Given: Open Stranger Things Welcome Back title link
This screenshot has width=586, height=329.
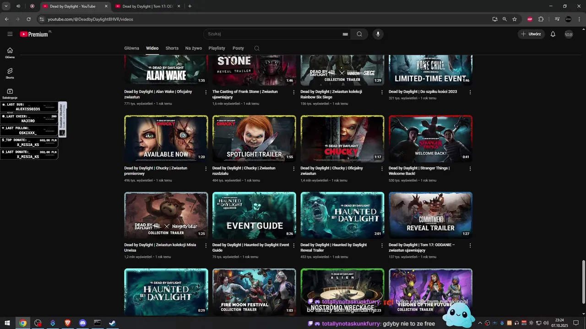Looking at the screenshot, I should [419, 171].
